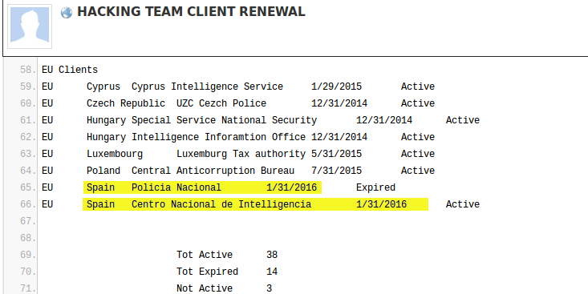Click line number 65
Viewport: 588px width, 294px height.
(28, 187)
